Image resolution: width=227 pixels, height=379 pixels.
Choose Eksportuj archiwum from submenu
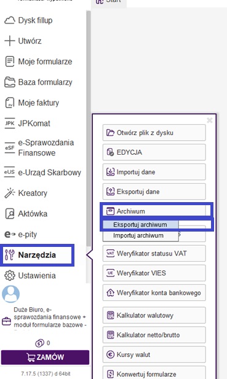141,225
